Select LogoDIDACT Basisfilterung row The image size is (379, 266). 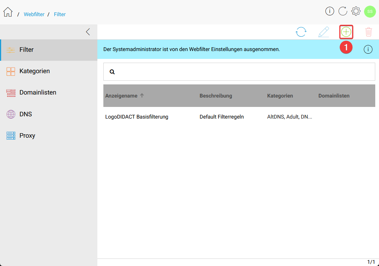[x=239, y=117]
